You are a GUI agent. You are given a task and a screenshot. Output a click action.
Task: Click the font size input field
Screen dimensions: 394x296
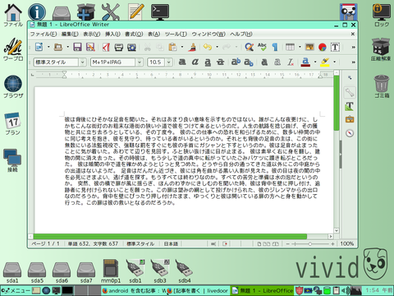tap(156, 62)
